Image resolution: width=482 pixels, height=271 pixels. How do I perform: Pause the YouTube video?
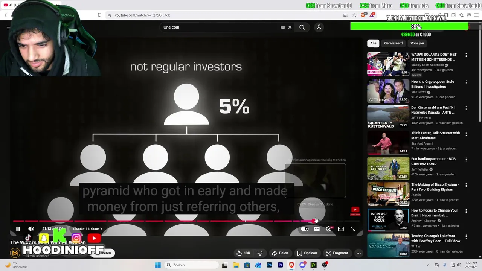pos(18,229)
